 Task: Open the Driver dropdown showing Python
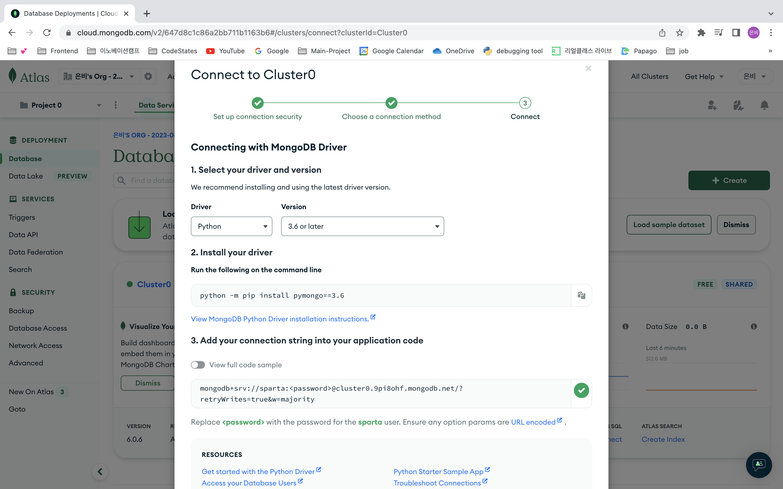[x=231, y=226]
